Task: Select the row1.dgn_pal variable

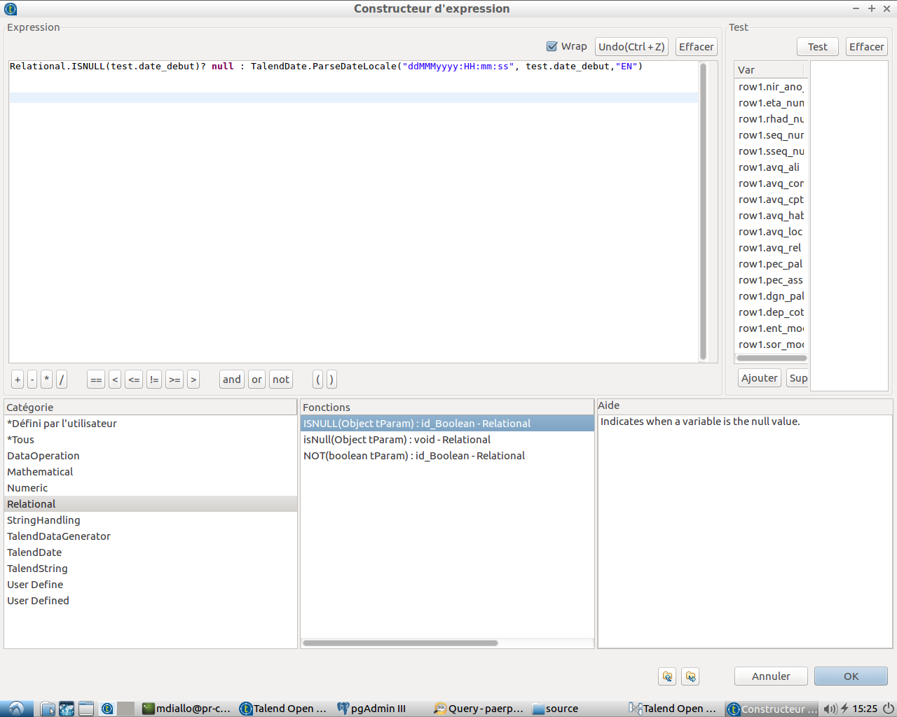Action: coord(770,296)
